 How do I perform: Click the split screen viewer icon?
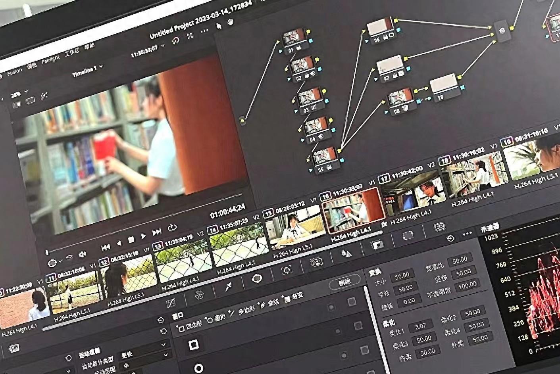pyautogui.click(x=31, y=101)
